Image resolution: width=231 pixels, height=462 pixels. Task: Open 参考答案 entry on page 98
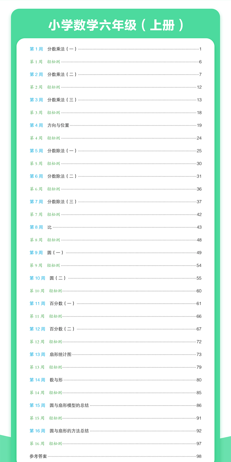pyautogui.click(x=115, y=456)
